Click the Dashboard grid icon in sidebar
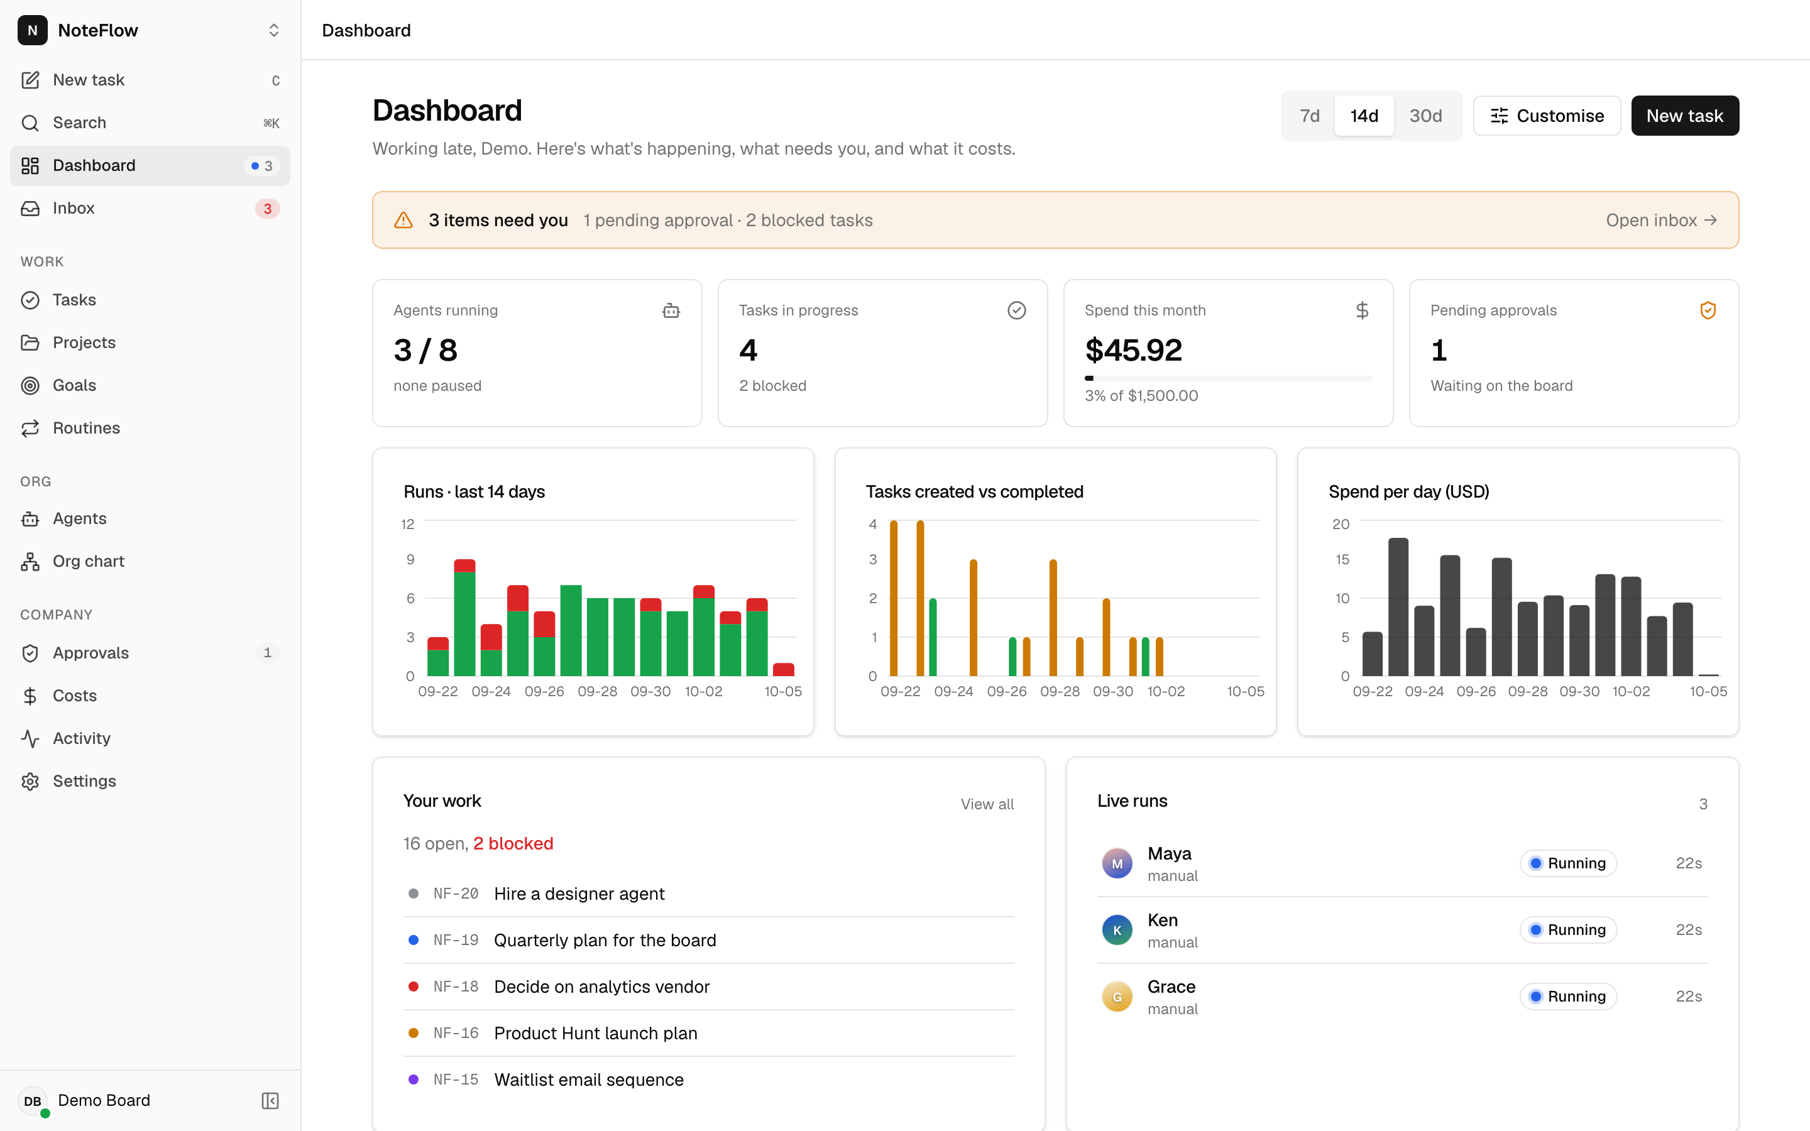This screenshot has width=1810, height=1131. 30,165
